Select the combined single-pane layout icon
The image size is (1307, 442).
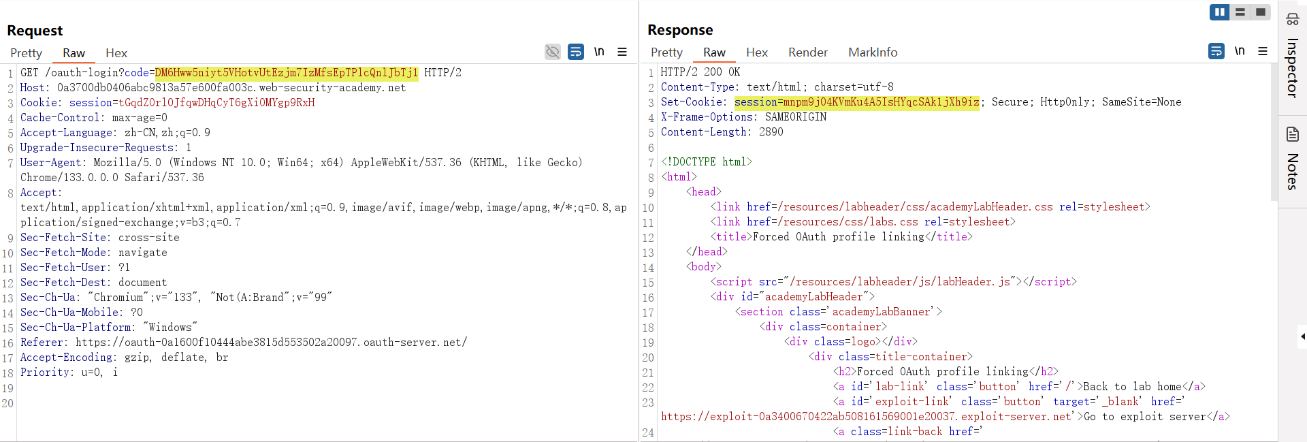point(1261,12)
